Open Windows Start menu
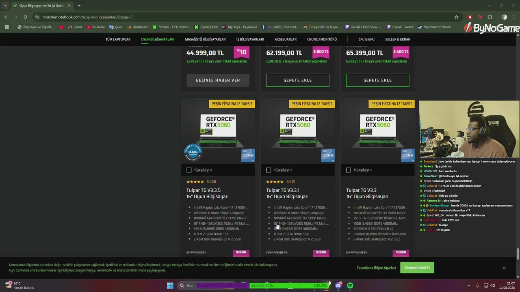The image size is (520, 292). 170,286
